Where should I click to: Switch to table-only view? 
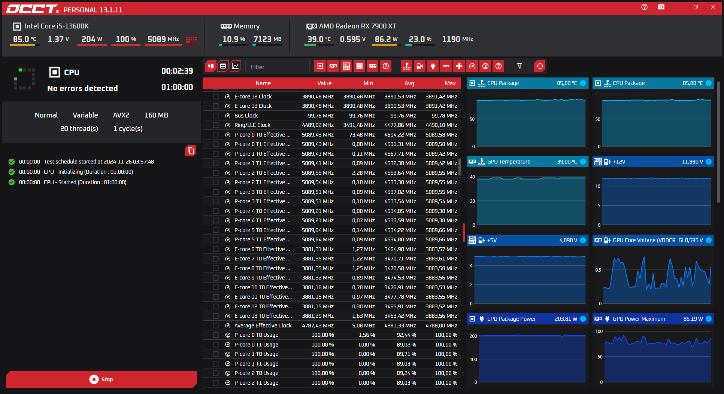click(223, 66)
